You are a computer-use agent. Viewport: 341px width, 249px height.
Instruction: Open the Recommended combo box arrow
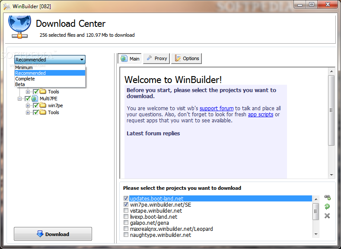tap(82, 60)
